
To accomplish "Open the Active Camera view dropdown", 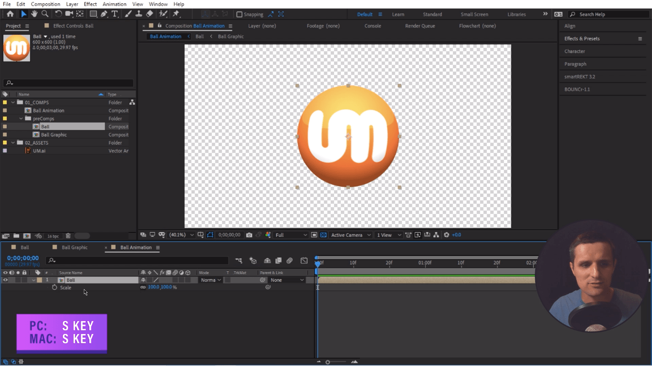I will tap(350, 234).
